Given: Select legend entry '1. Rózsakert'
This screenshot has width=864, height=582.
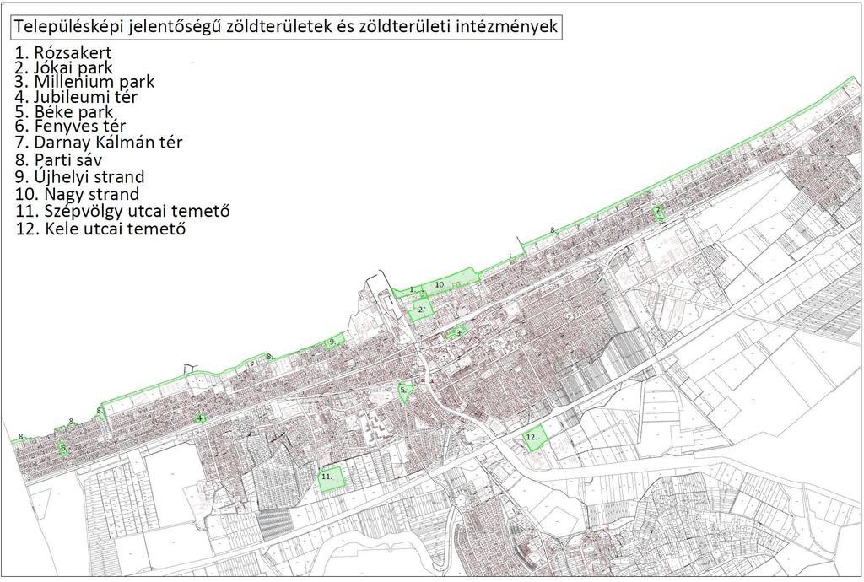Looking at the screenshot, I should coord(63,53).
